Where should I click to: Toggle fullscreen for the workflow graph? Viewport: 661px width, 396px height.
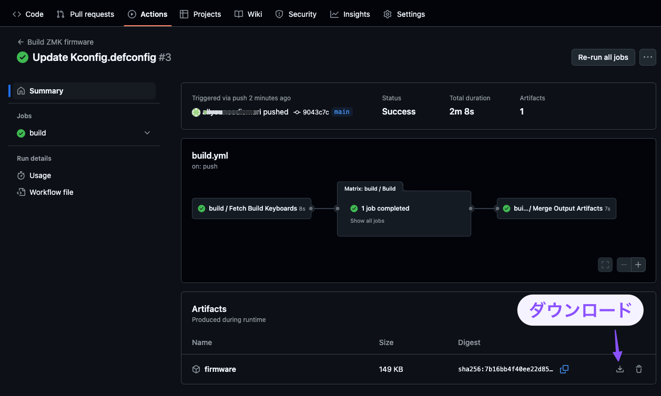[605, 265]
